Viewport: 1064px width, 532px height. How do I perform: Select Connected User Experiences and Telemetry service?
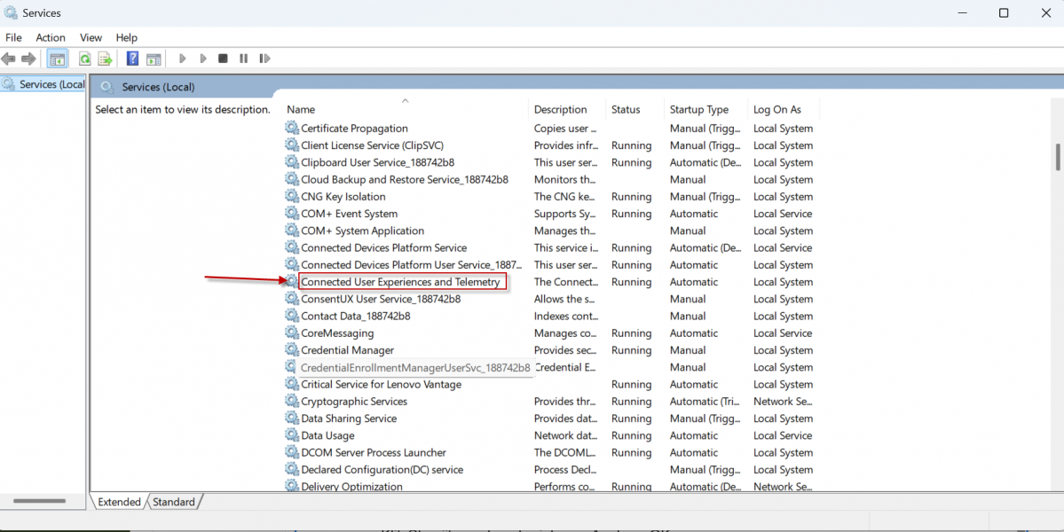coord(400,282)
